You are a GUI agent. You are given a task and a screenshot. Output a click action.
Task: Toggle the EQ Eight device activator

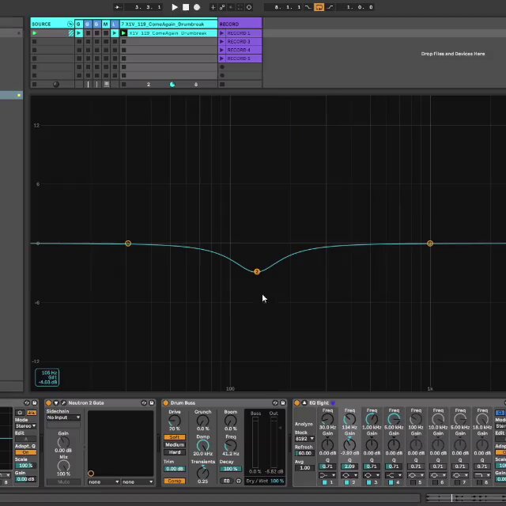click(x=297, y=402)
